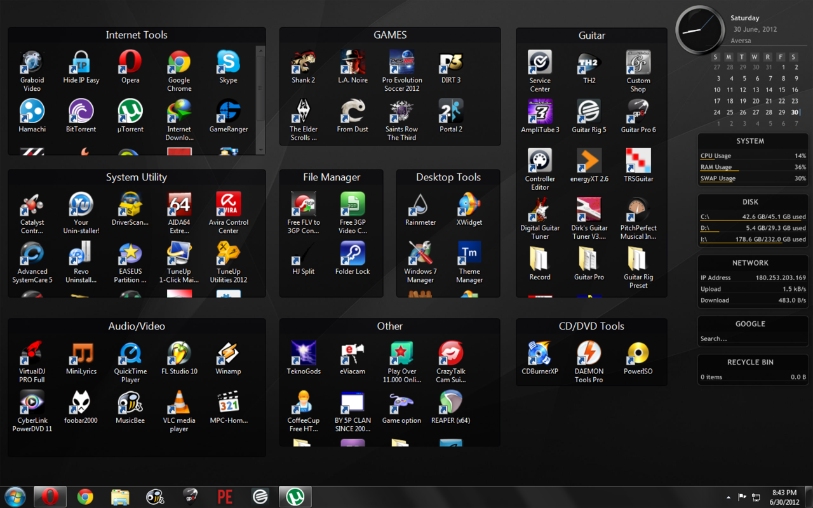Open the Opera shortcut in Internet Tools

tap(130, 67)
